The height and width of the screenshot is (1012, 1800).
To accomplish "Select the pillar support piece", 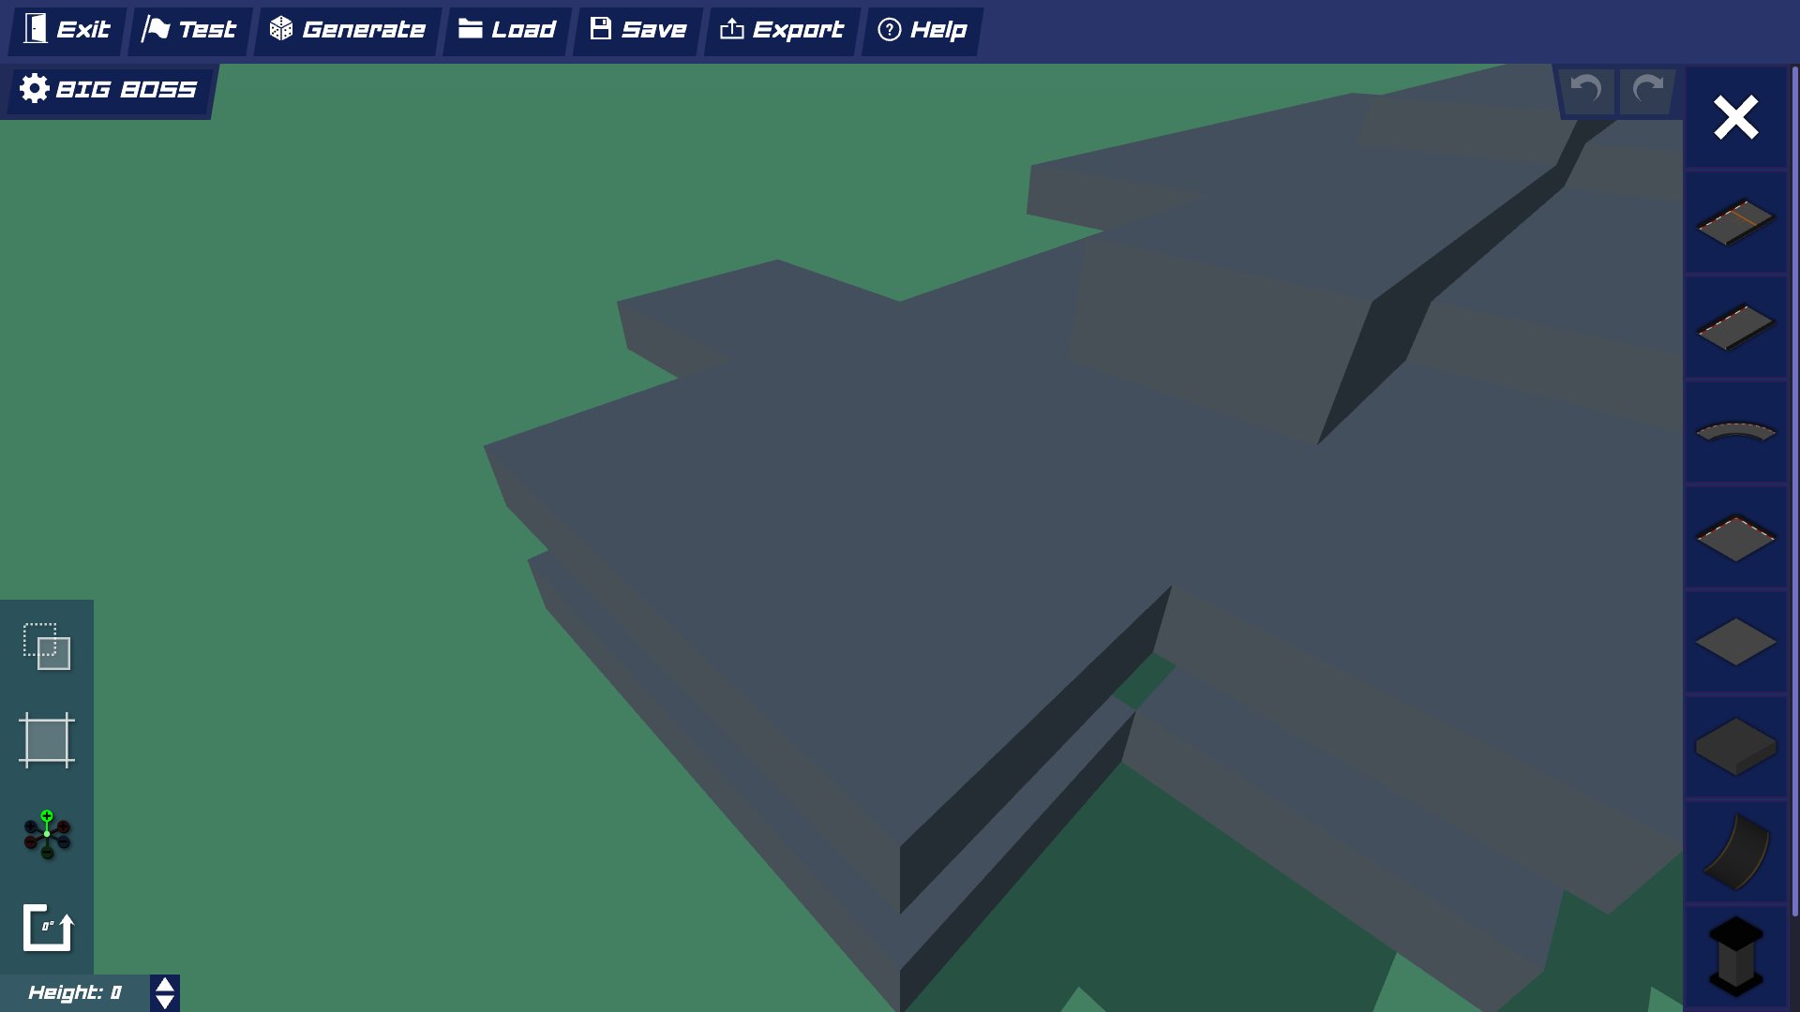I will coord(1735,956).
